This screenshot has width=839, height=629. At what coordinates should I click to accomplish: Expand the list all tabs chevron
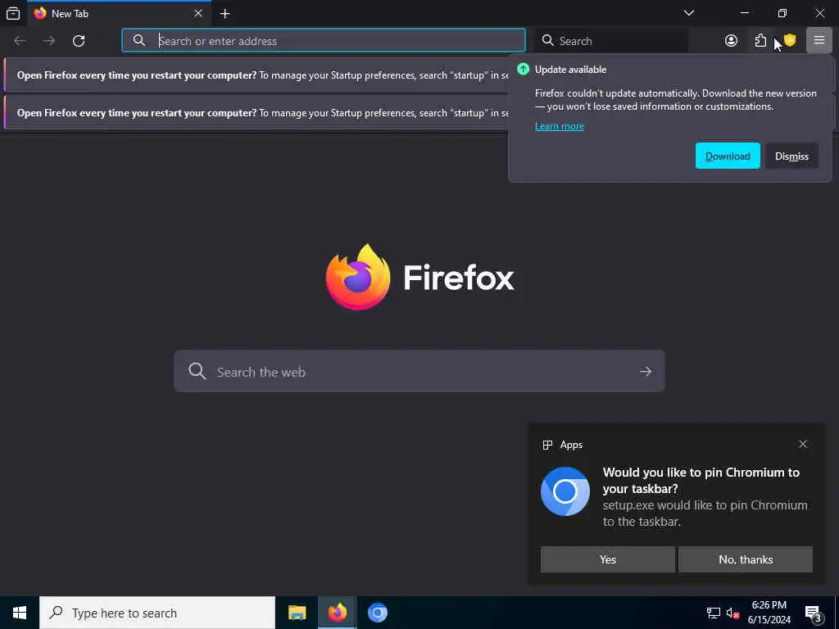coord(688,13)
